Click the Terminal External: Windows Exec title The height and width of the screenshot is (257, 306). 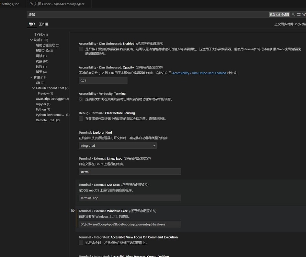click(103, 211)
